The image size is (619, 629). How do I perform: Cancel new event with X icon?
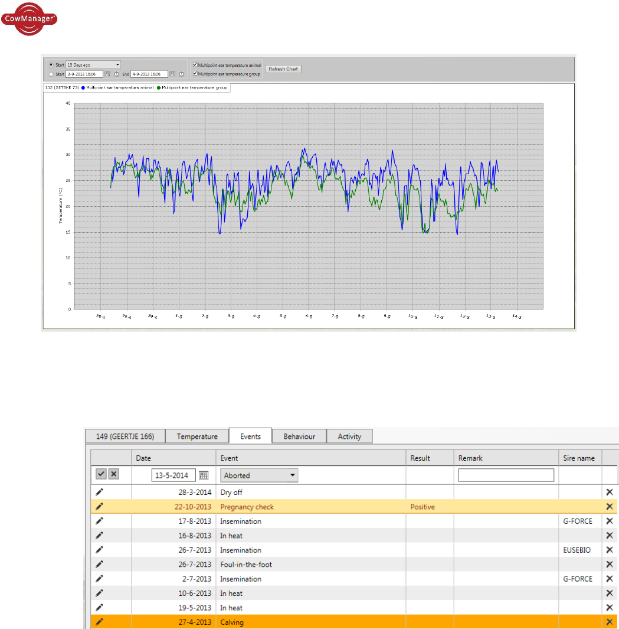(114, 474)
